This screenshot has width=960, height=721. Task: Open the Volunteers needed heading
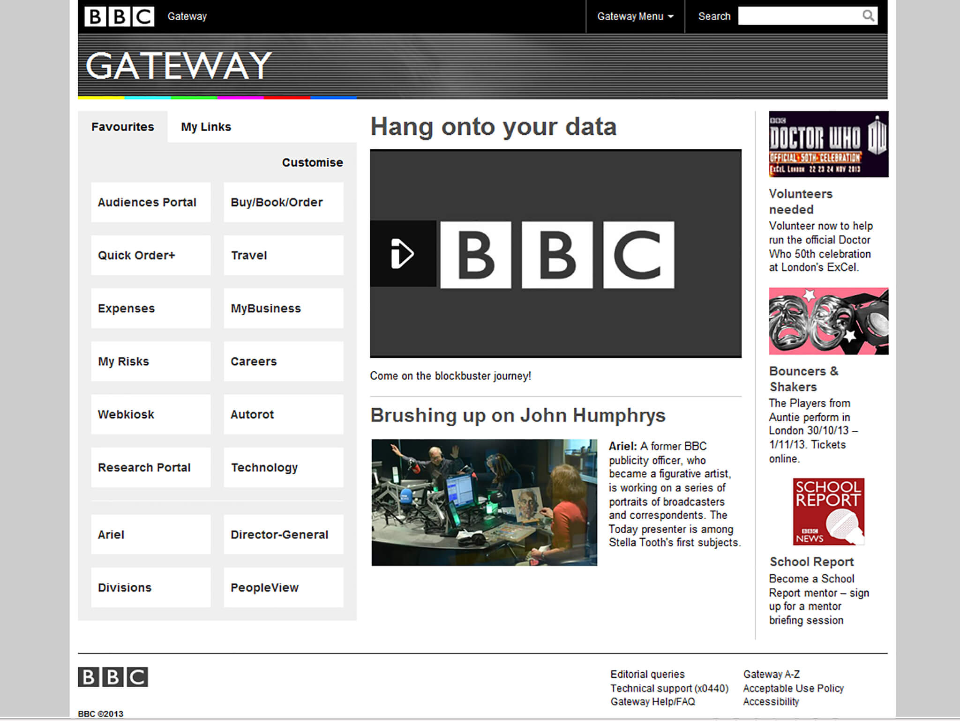(x=801, y=201)
